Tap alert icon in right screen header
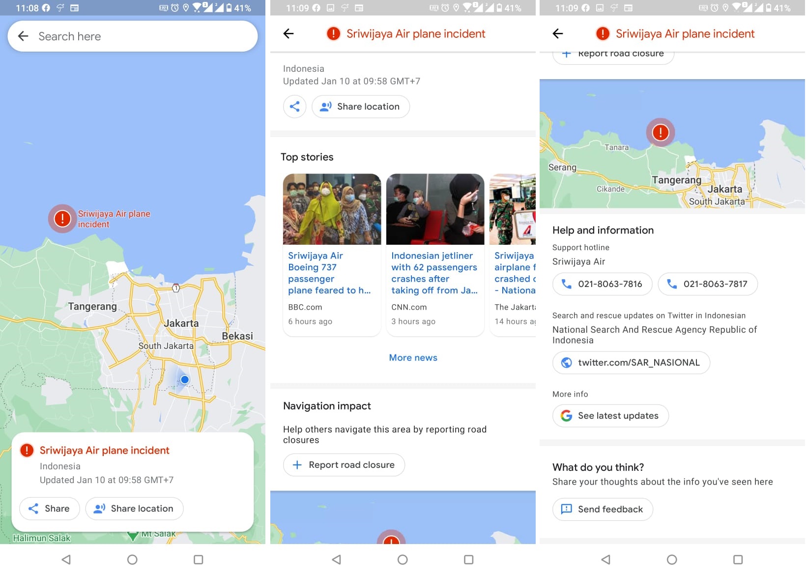Image resolution: width=806 pixels, height=575 pixels. [603, 33]
